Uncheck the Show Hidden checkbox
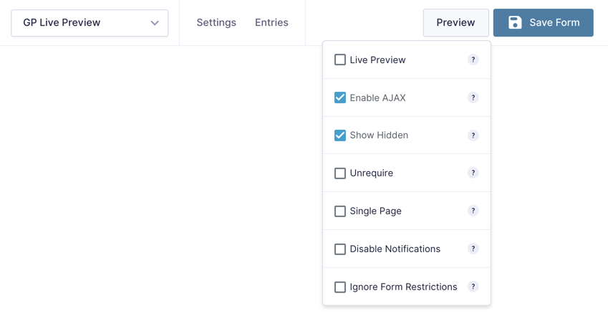This screenshot has height=321, width=608. point(340,135)
